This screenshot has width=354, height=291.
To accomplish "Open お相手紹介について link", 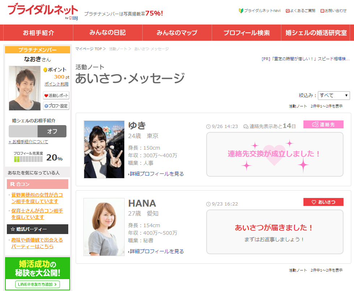I will click(x=28, y=142).
